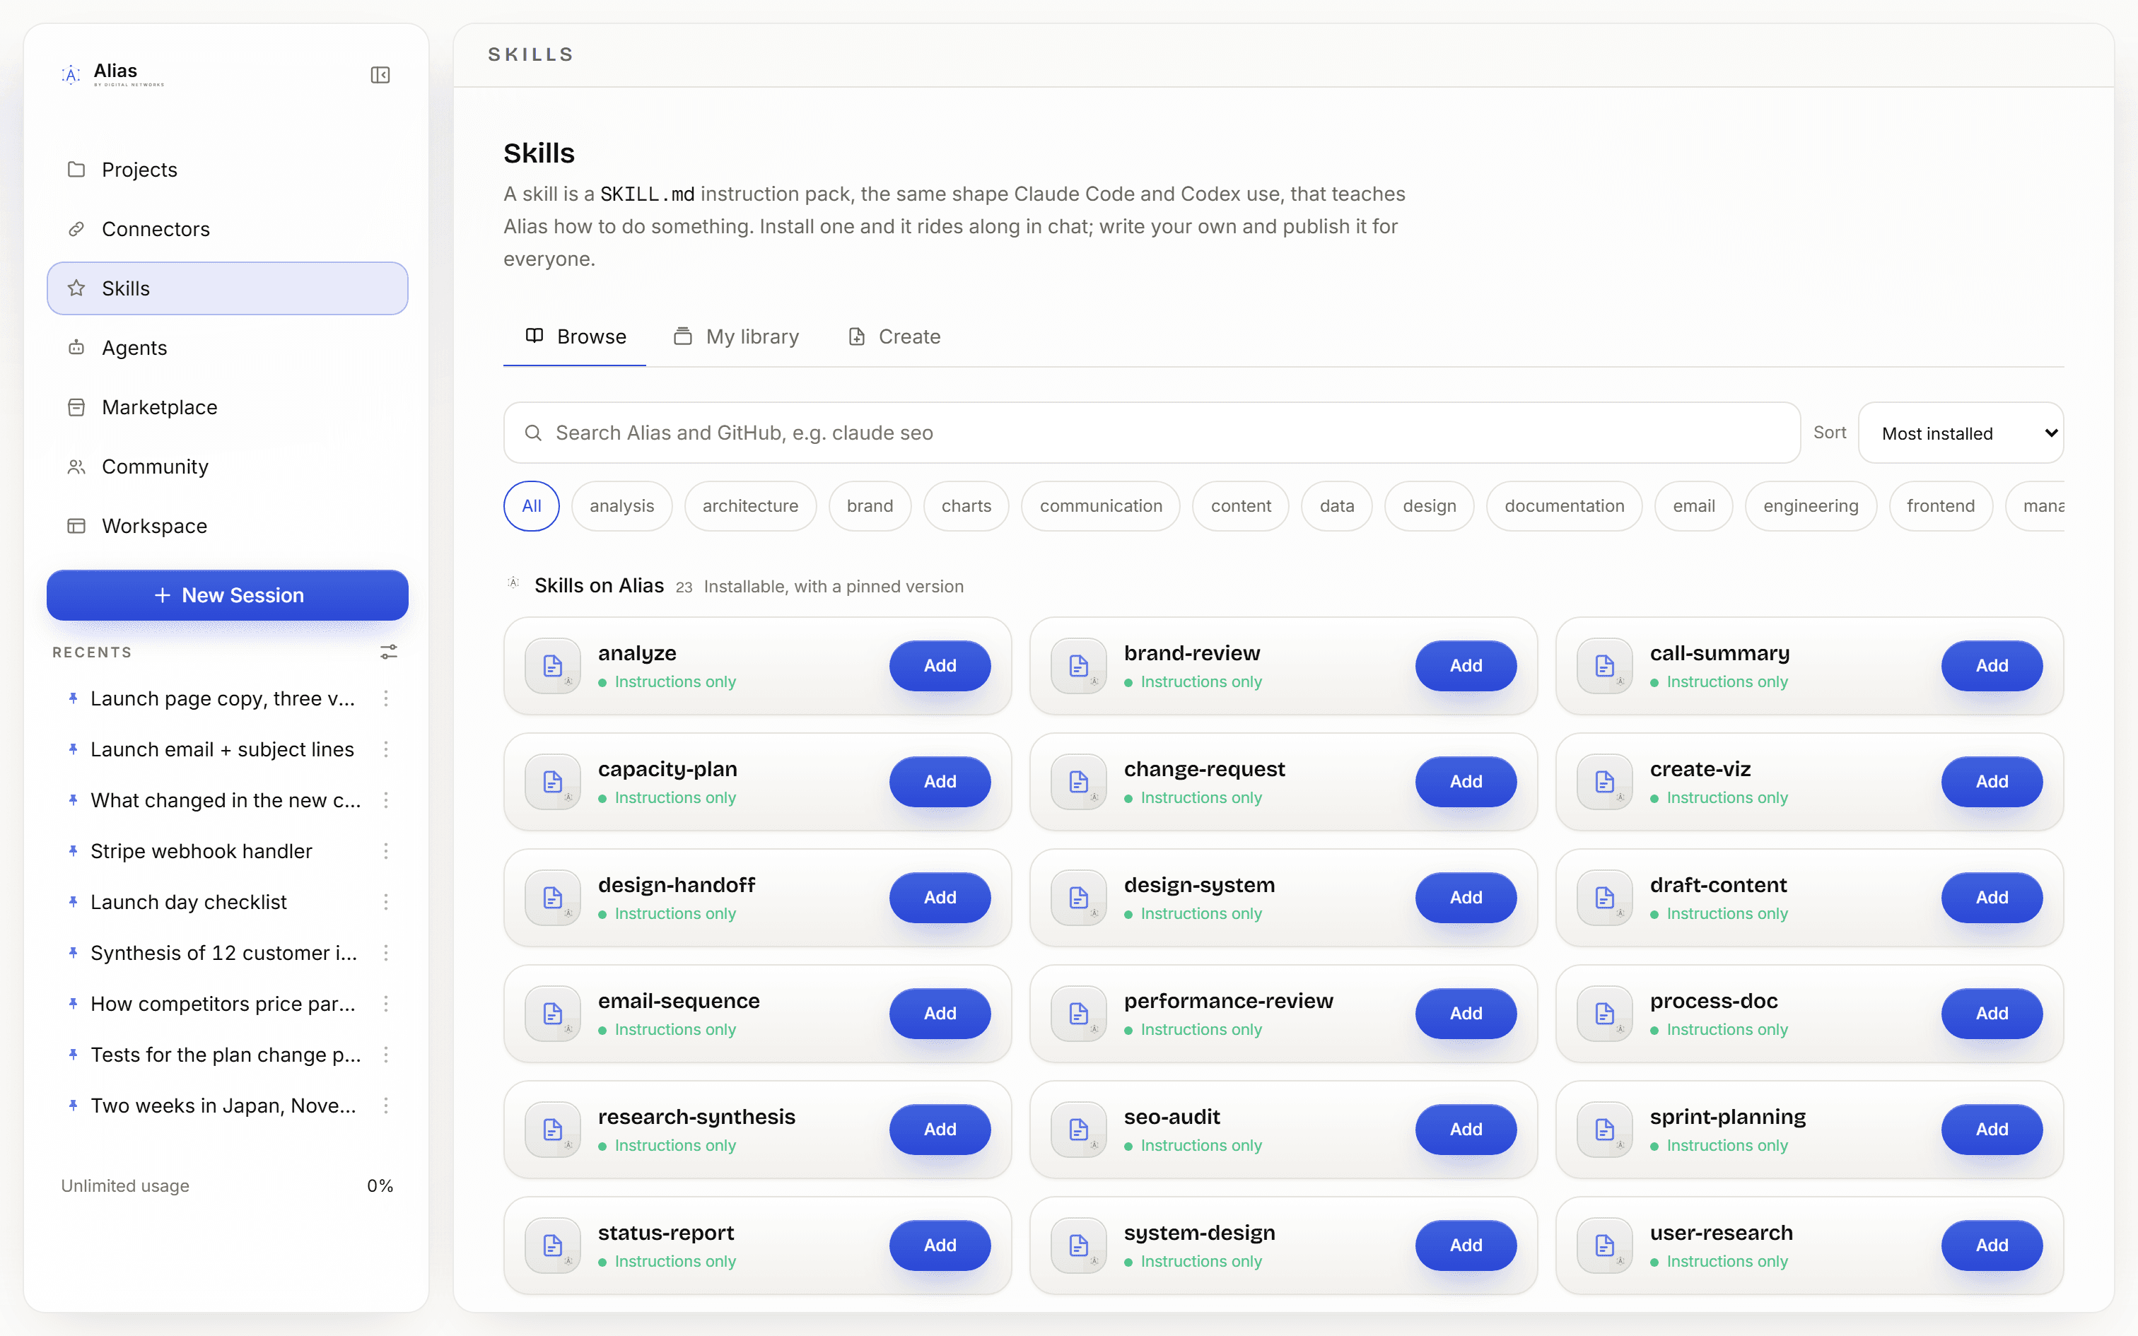Open the options menu for Two weeks in Japan
This screenshot has width=2138, height=1336.
click(x=386, y=1106)
